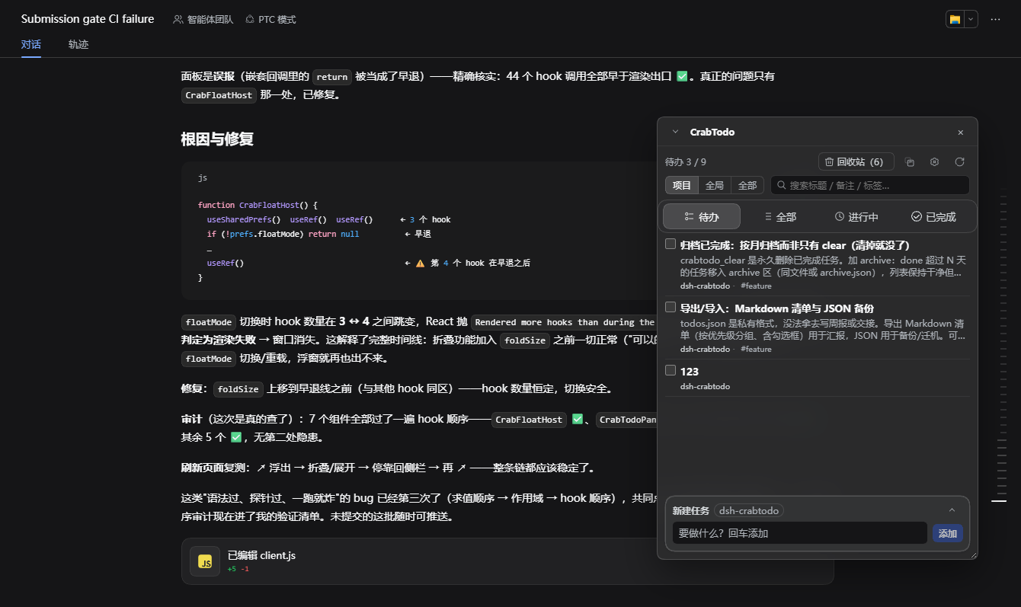
Task: Select the 全局 scope segment
Action: coord(715,185)
